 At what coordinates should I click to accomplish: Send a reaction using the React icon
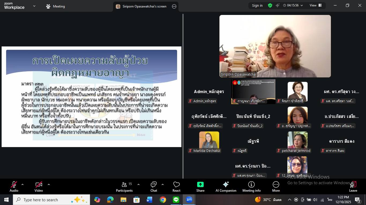click(176, 186)
